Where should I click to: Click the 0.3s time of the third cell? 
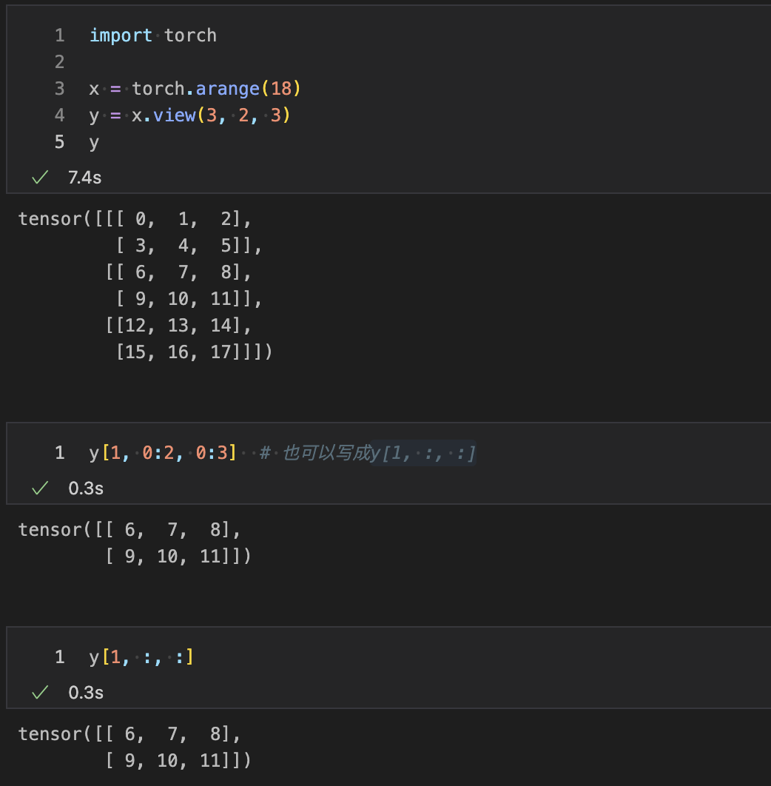click(86, 693)
